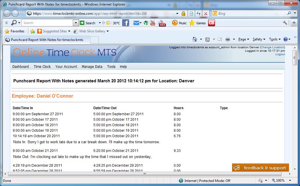Screen dimensions: 300x186
Task: Focus the toolbar Search text field
Action: (x=47, y=23)
